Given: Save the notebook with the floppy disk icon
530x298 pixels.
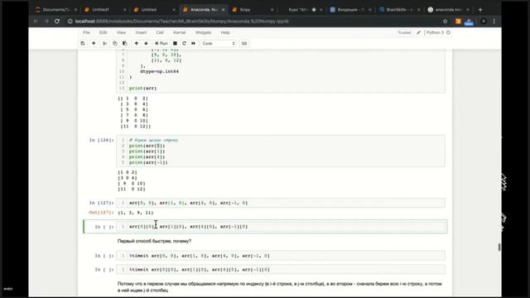Looking at the screenshot, I should tap(83, 43).
